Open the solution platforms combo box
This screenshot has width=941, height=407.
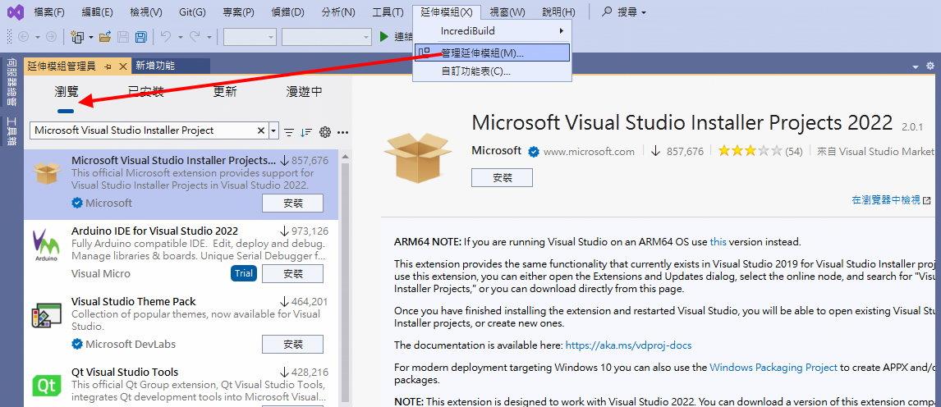[x=327, y=37]
